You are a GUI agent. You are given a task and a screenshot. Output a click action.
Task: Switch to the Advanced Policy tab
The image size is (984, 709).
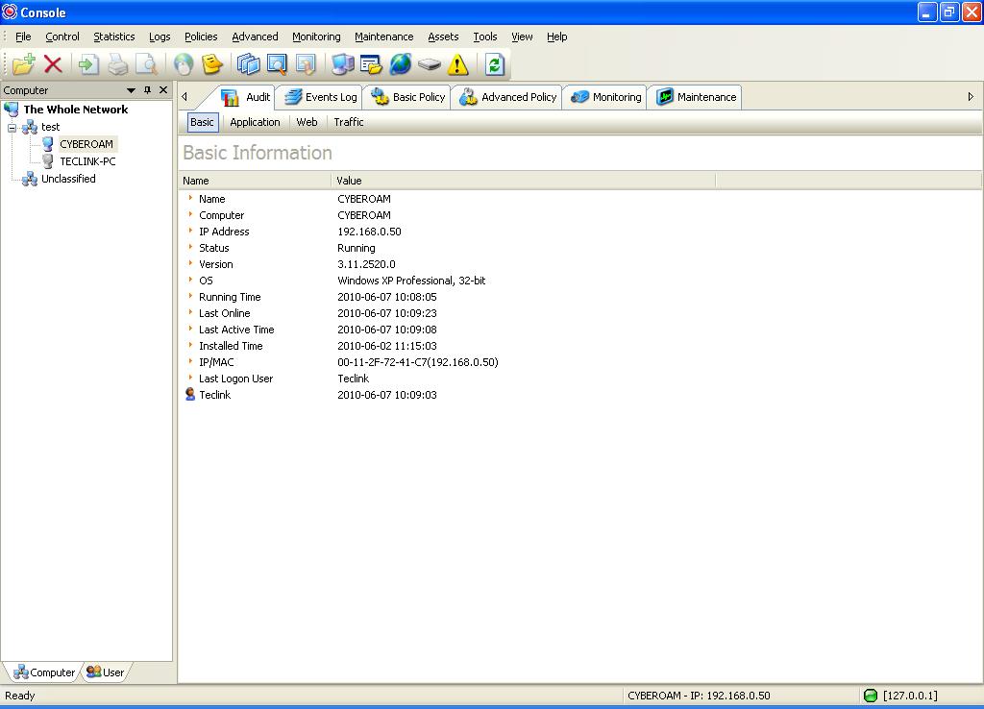pyautogui.click(x=507, y=97)
